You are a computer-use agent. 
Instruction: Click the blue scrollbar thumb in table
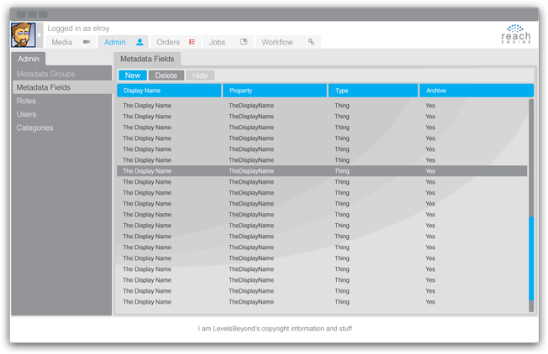pos(531,258)
